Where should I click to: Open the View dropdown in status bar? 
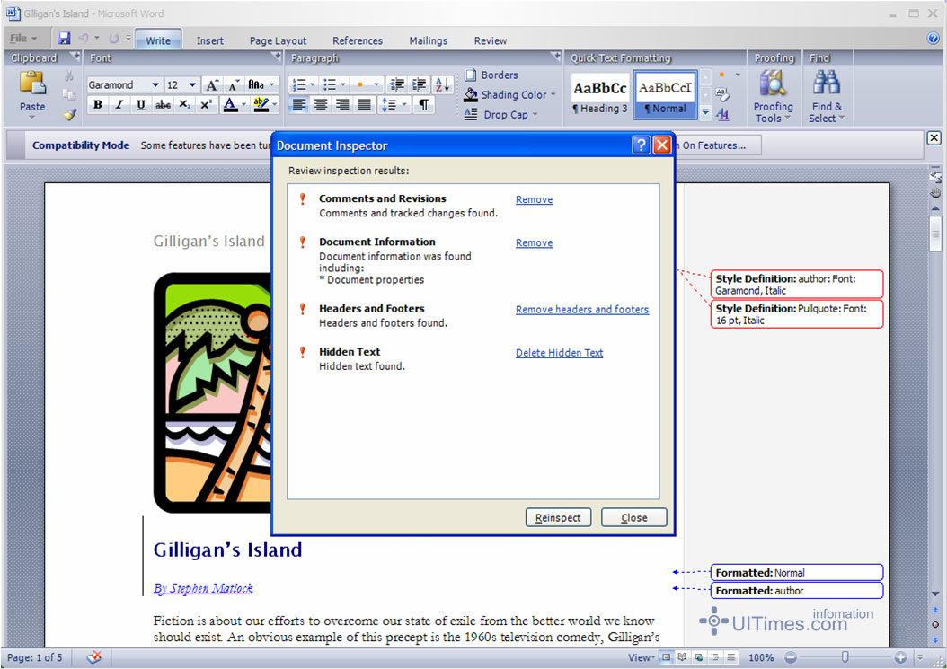click(642, 657)
